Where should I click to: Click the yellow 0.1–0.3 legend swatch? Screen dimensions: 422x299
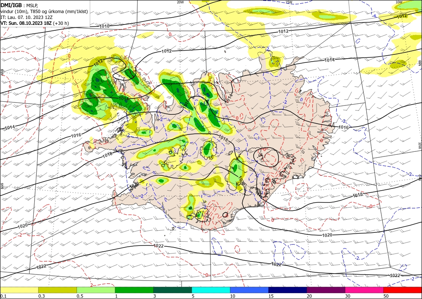pos(19,290)
